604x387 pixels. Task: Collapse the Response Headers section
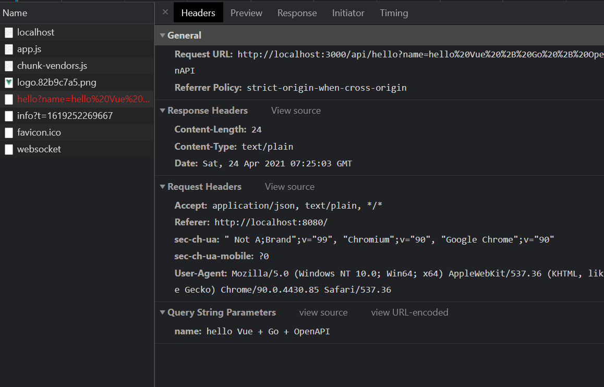[163, 111]
